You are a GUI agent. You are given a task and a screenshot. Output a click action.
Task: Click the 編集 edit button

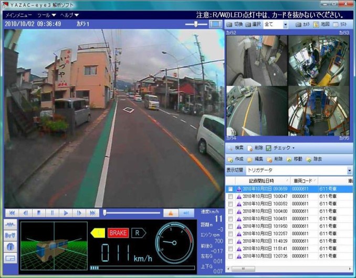[x=255, y=159]
